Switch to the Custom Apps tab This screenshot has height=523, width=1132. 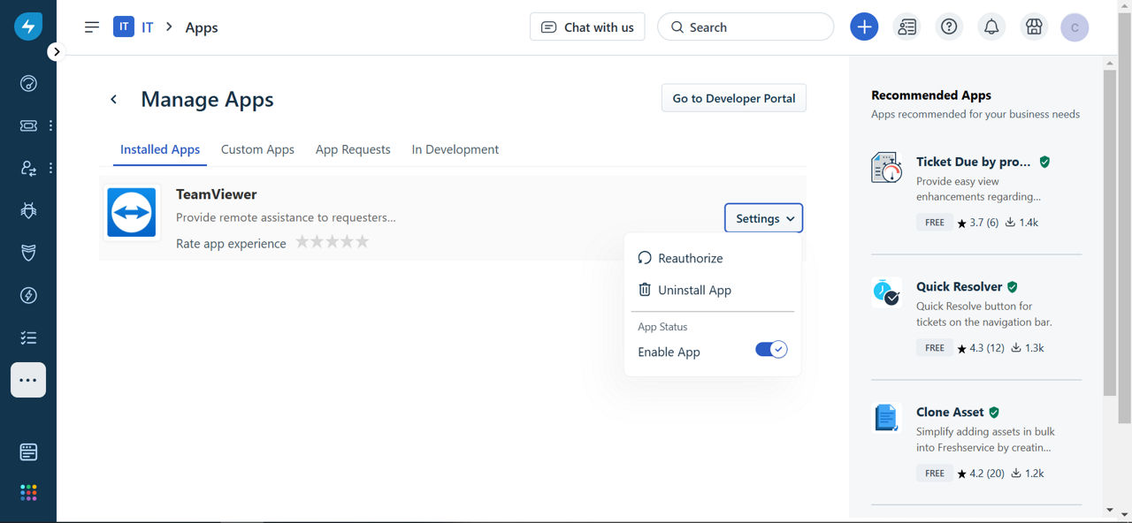click(257, 149)
